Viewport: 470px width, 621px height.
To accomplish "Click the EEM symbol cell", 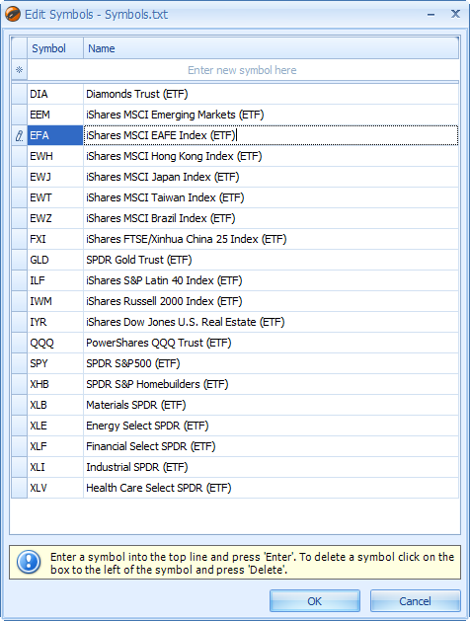I will pos(55,115).
